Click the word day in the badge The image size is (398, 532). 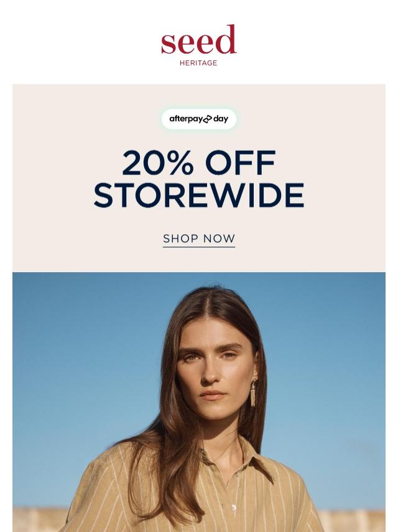click(221, 119)
